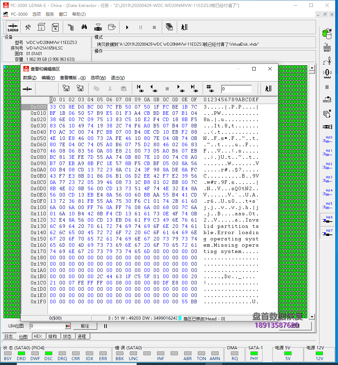Viewport: 338px width, 365px height.
Task: Click the 0x1F0 offset row label
Action: click(x=38, y=301)
